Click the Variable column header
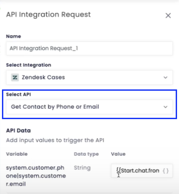 [x=17, y=154]
